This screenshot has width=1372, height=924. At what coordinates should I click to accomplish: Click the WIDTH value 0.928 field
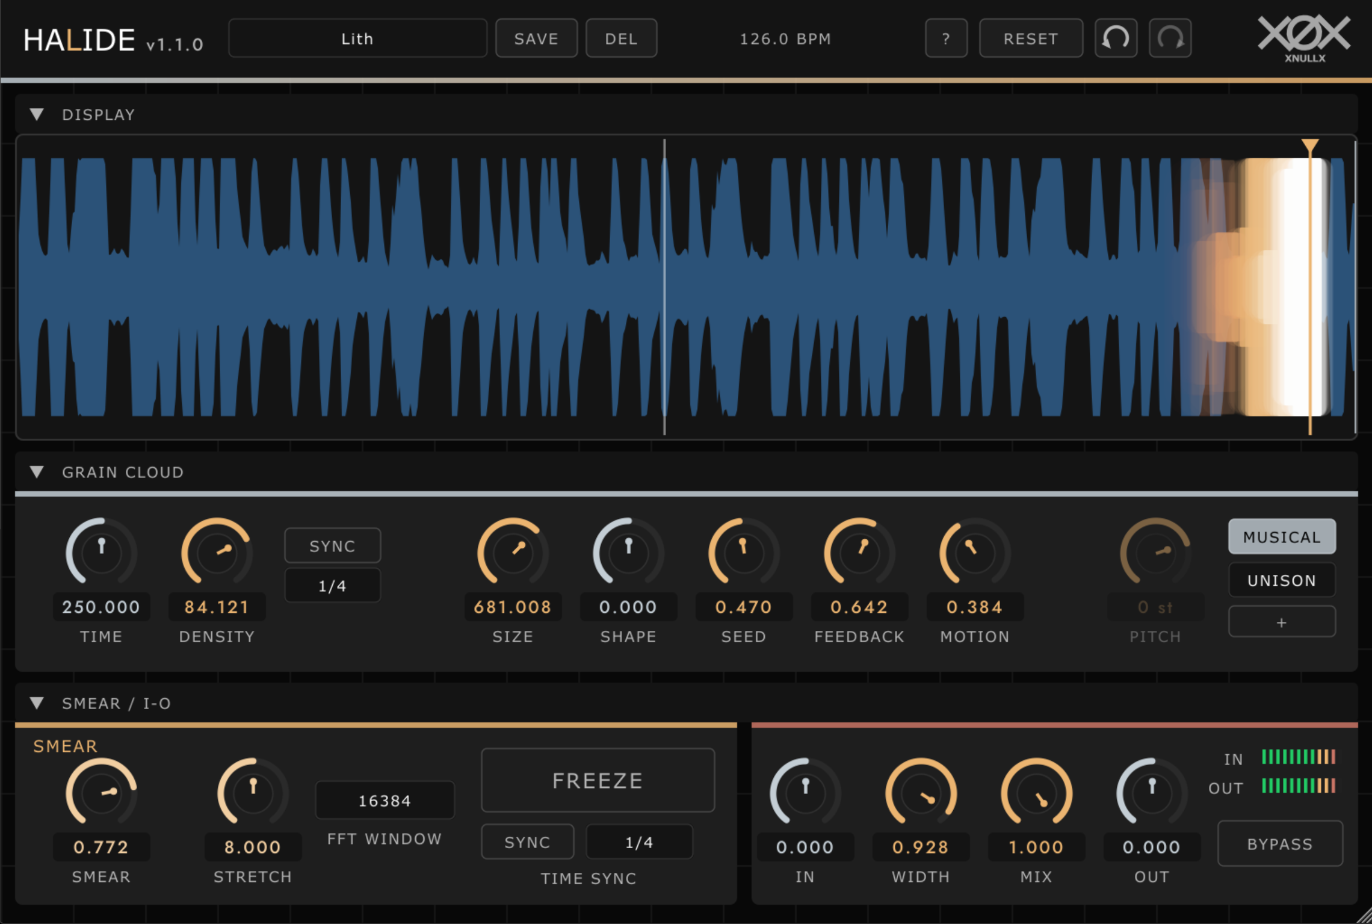click(921, 847)
